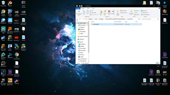Switch to details view in status bar
This screenshot has width=170, height=95.
[x=157, y=63]
